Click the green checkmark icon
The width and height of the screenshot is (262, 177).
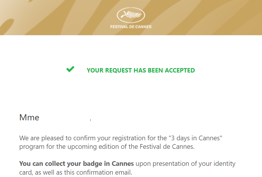coord(70,70)
